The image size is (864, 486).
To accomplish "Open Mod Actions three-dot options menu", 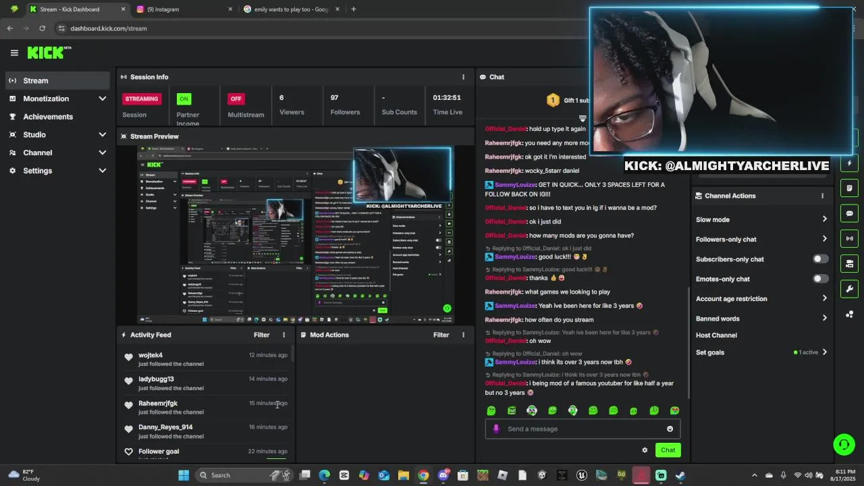I will click(463, 335).
